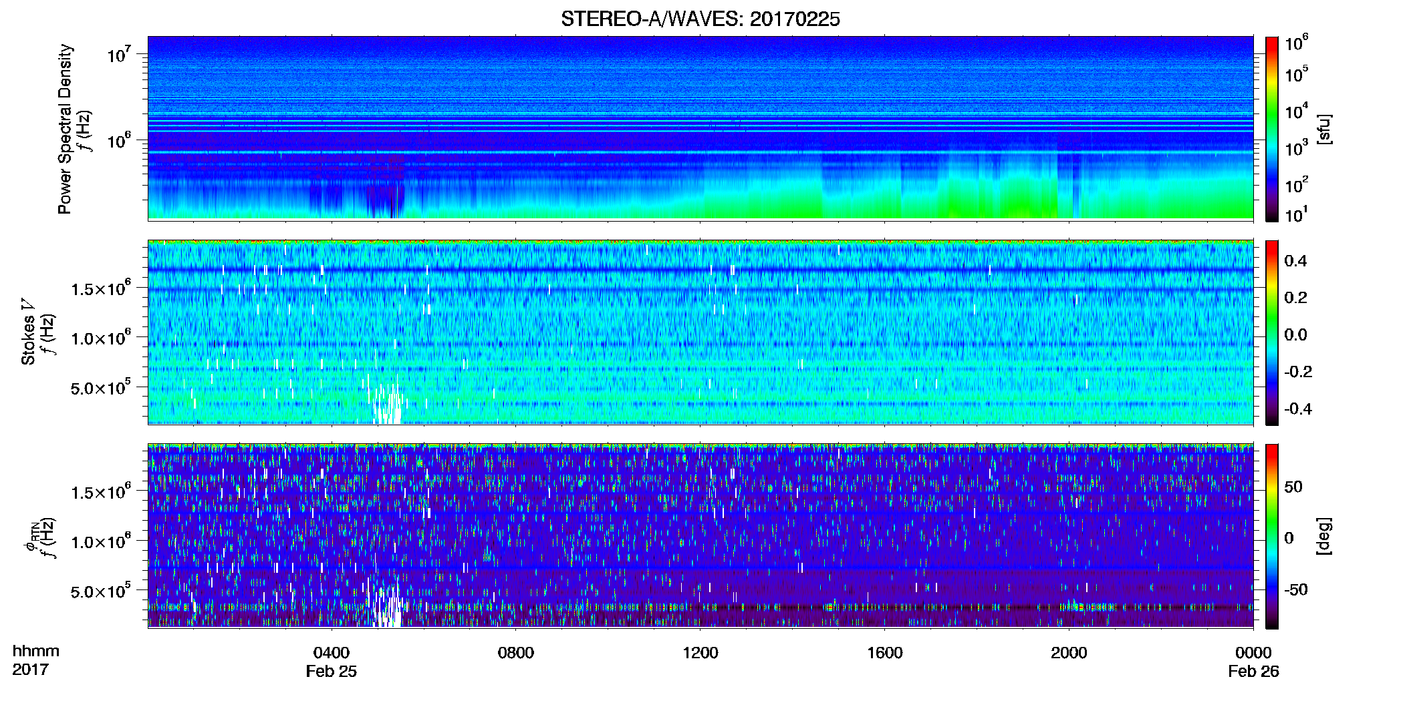Click the φRTN axis label of bottom panel
The image size is (1401, 721).
pos(31,537)
